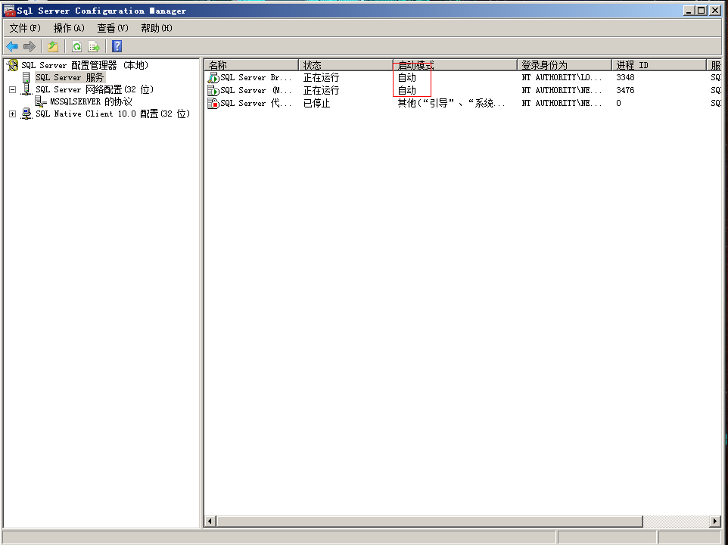The image size is (728, 545).
Task: Click the process ID 3476 cell
Action: tap(625, 91)
